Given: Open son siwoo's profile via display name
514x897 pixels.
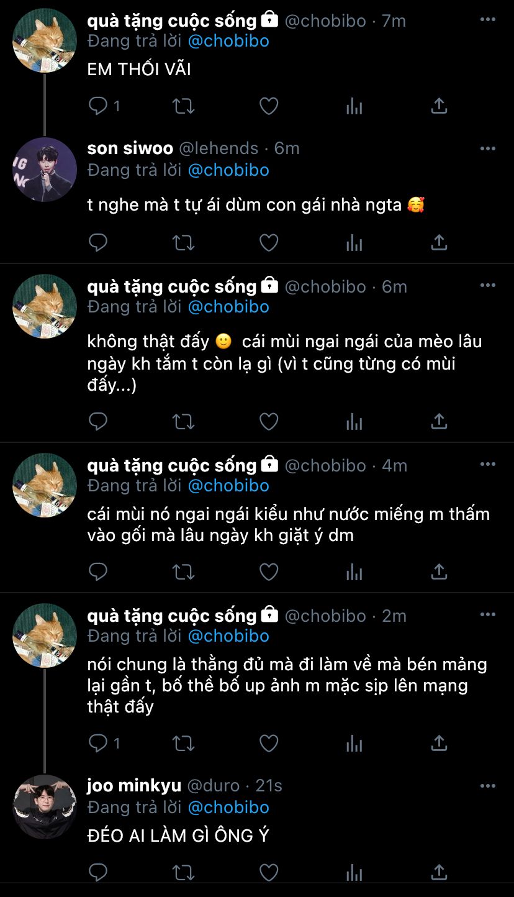Looking at the screenshot, I should click(x=130, y=148).
